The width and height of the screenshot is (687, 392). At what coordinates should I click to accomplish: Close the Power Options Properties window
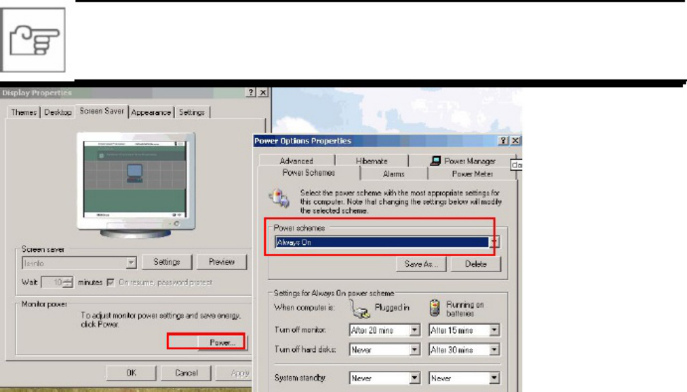click(x=516, y=140)
